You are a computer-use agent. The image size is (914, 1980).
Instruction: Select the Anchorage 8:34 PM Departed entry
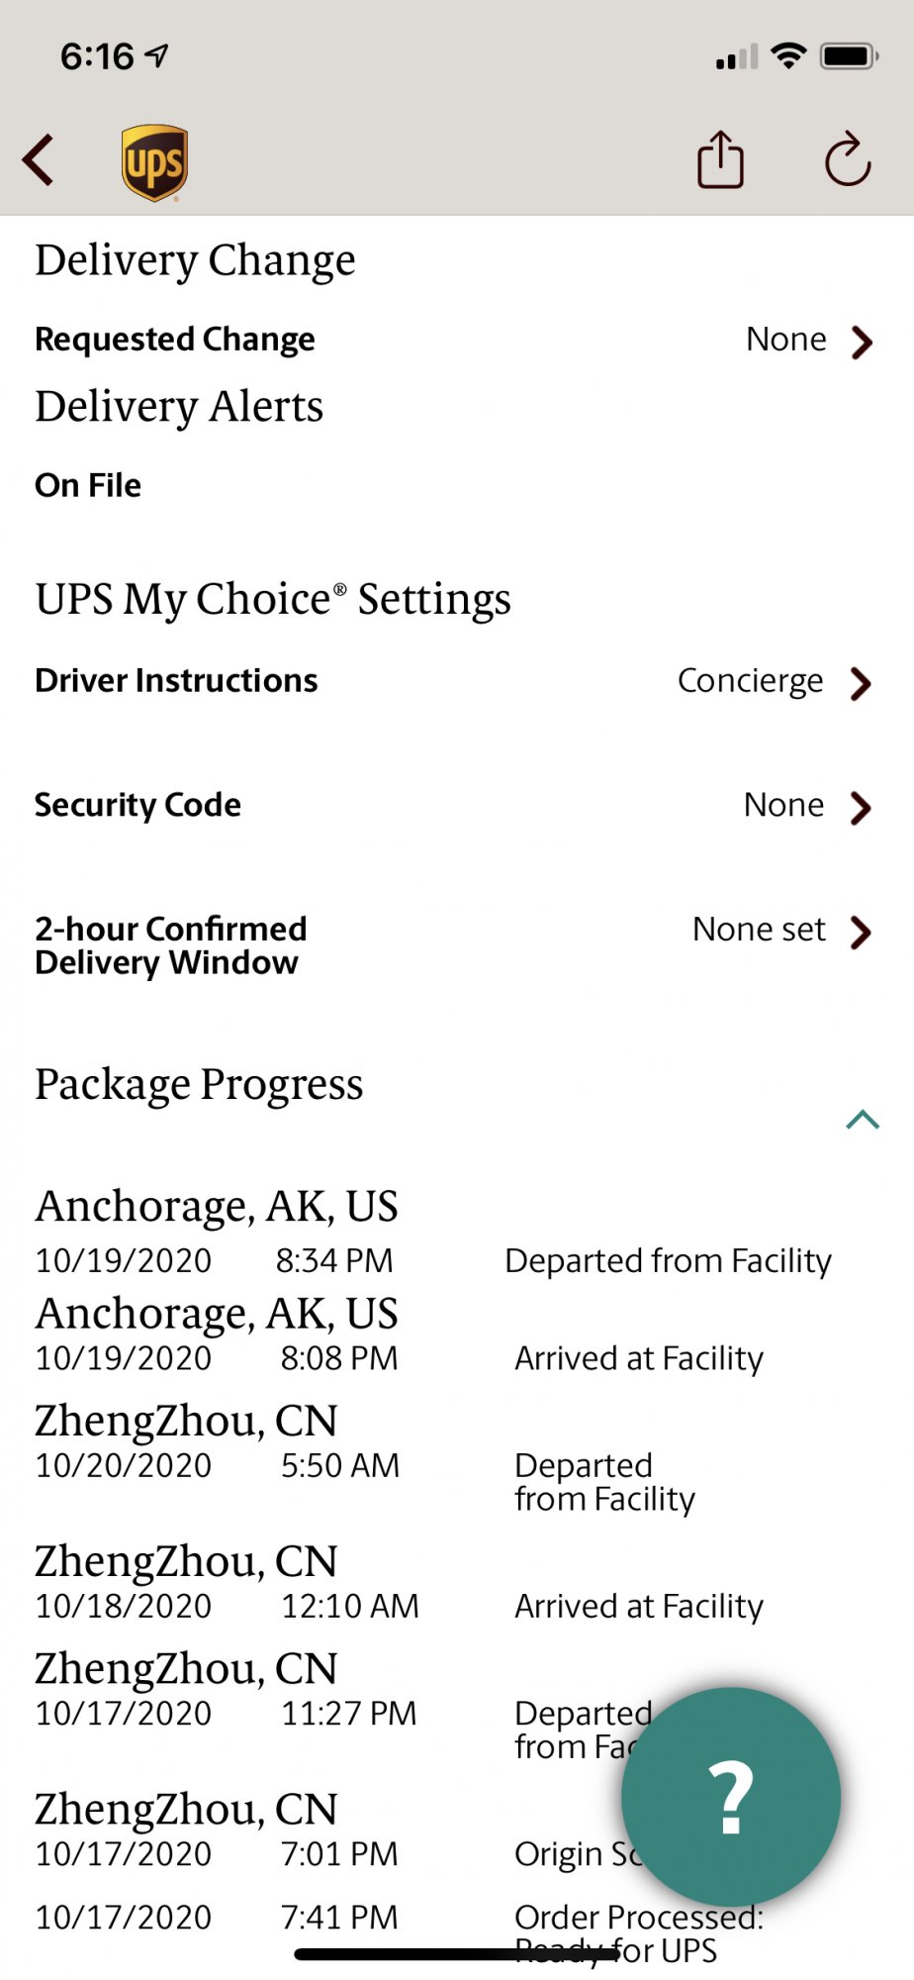(435, 1233)
